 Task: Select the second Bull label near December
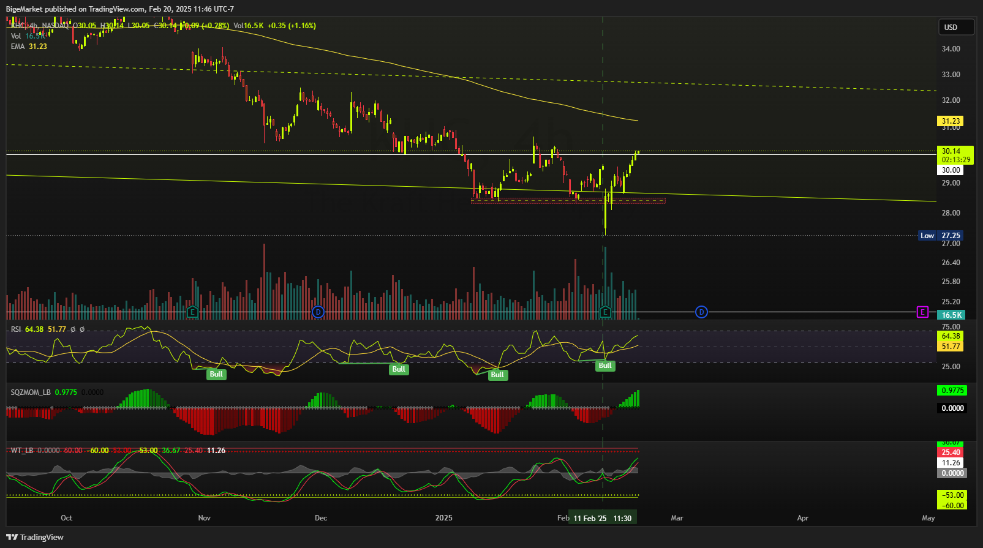point(399,369)
